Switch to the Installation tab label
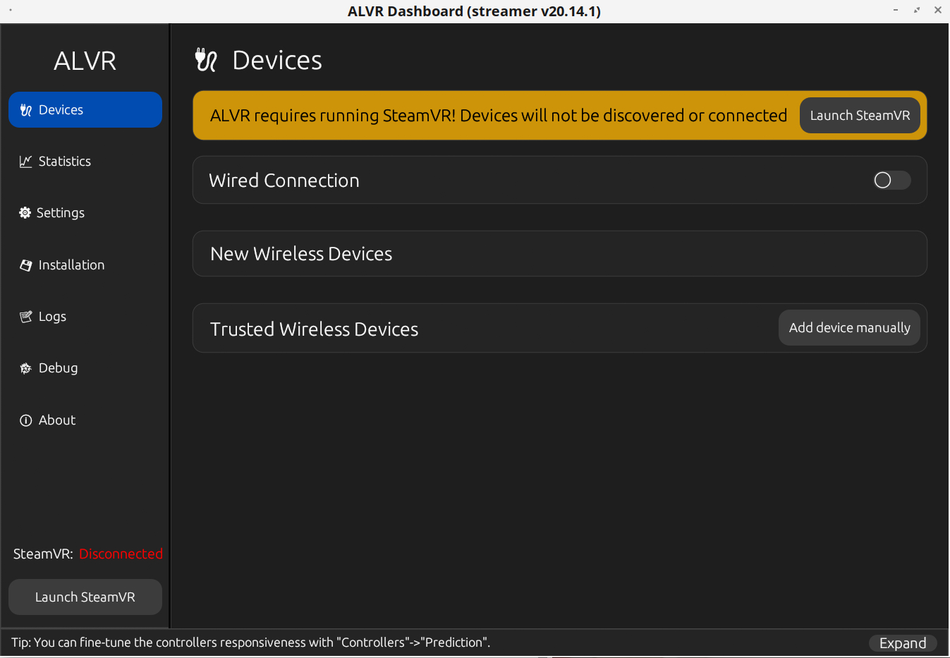 tap(71, 265)
